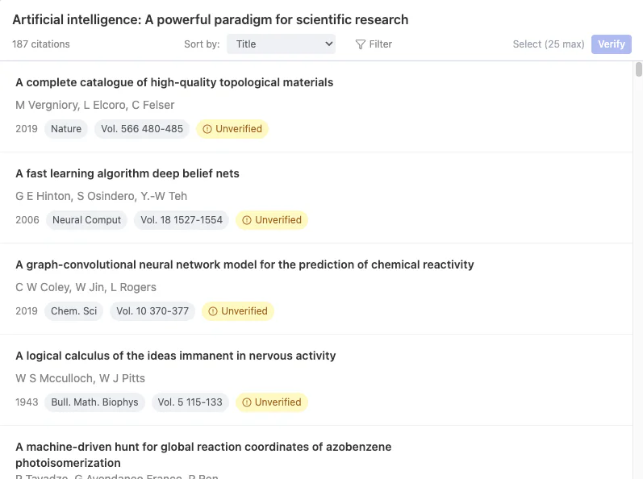Click the vertical scrollbar thumb
This screenshot has height=479, width=643.
click(x=638, y=69)
